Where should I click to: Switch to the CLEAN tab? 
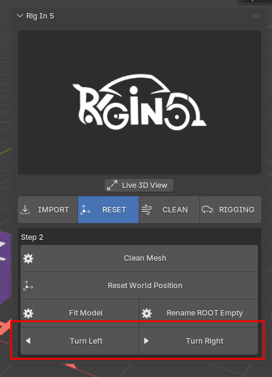(169, 209)
